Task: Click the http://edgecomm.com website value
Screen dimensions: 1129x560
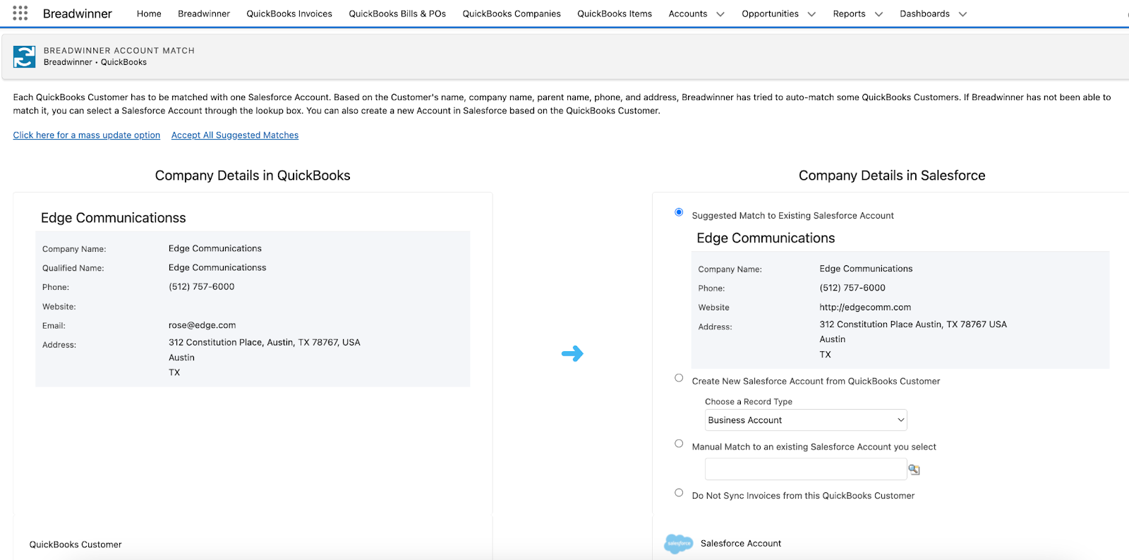Action: click(865, 308)
